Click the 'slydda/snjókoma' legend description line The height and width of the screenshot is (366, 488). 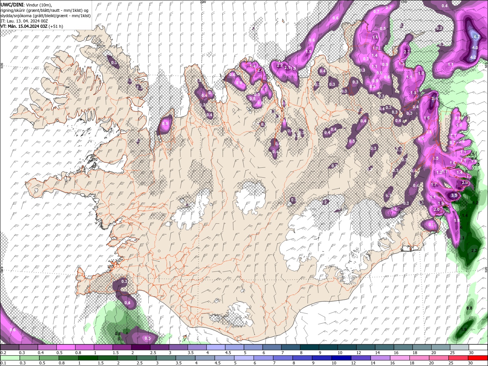45,16
